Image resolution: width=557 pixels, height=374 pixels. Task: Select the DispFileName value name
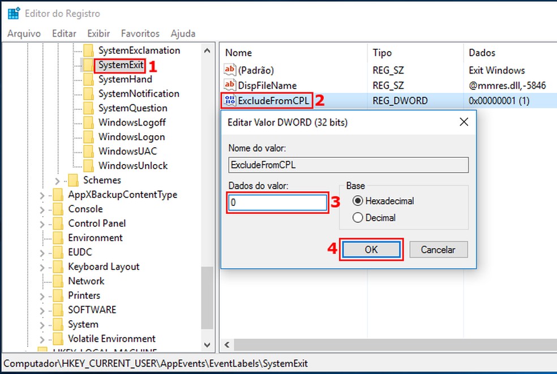(267, 85)
